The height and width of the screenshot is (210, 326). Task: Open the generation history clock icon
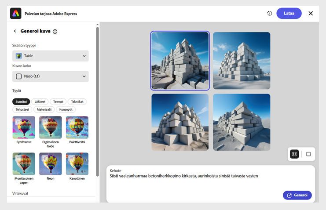269,13
